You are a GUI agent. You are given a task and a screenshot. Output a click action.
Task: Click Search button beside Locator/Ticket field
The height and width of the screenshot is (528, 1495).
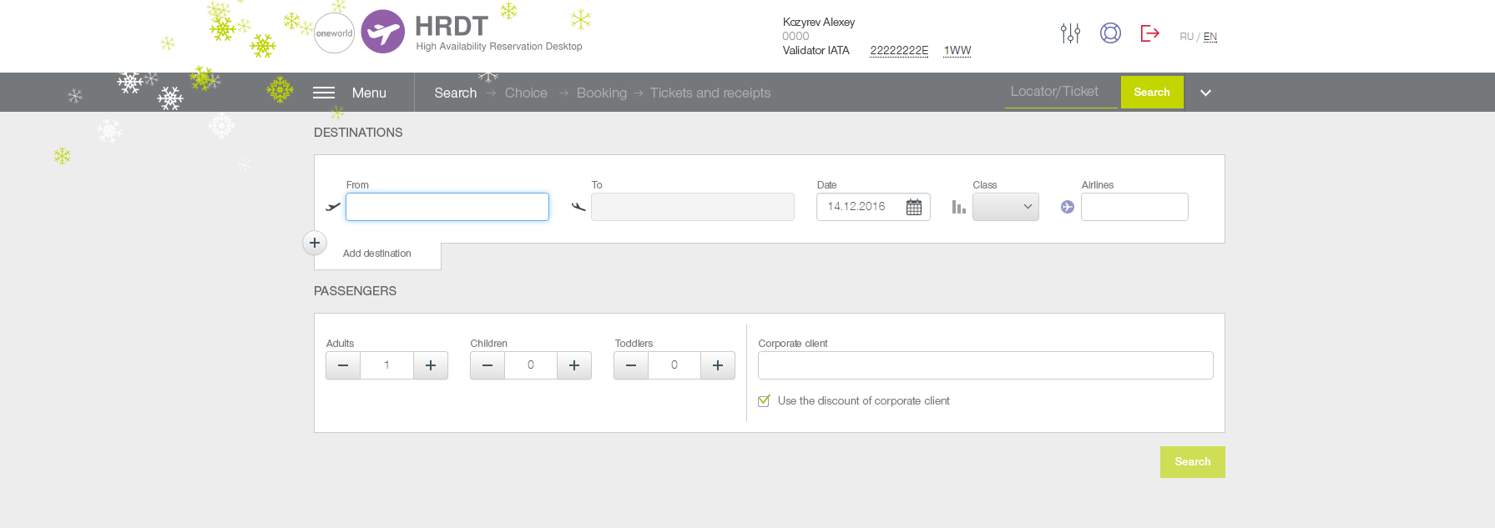pyautogui.click(x=1152, y=93)
